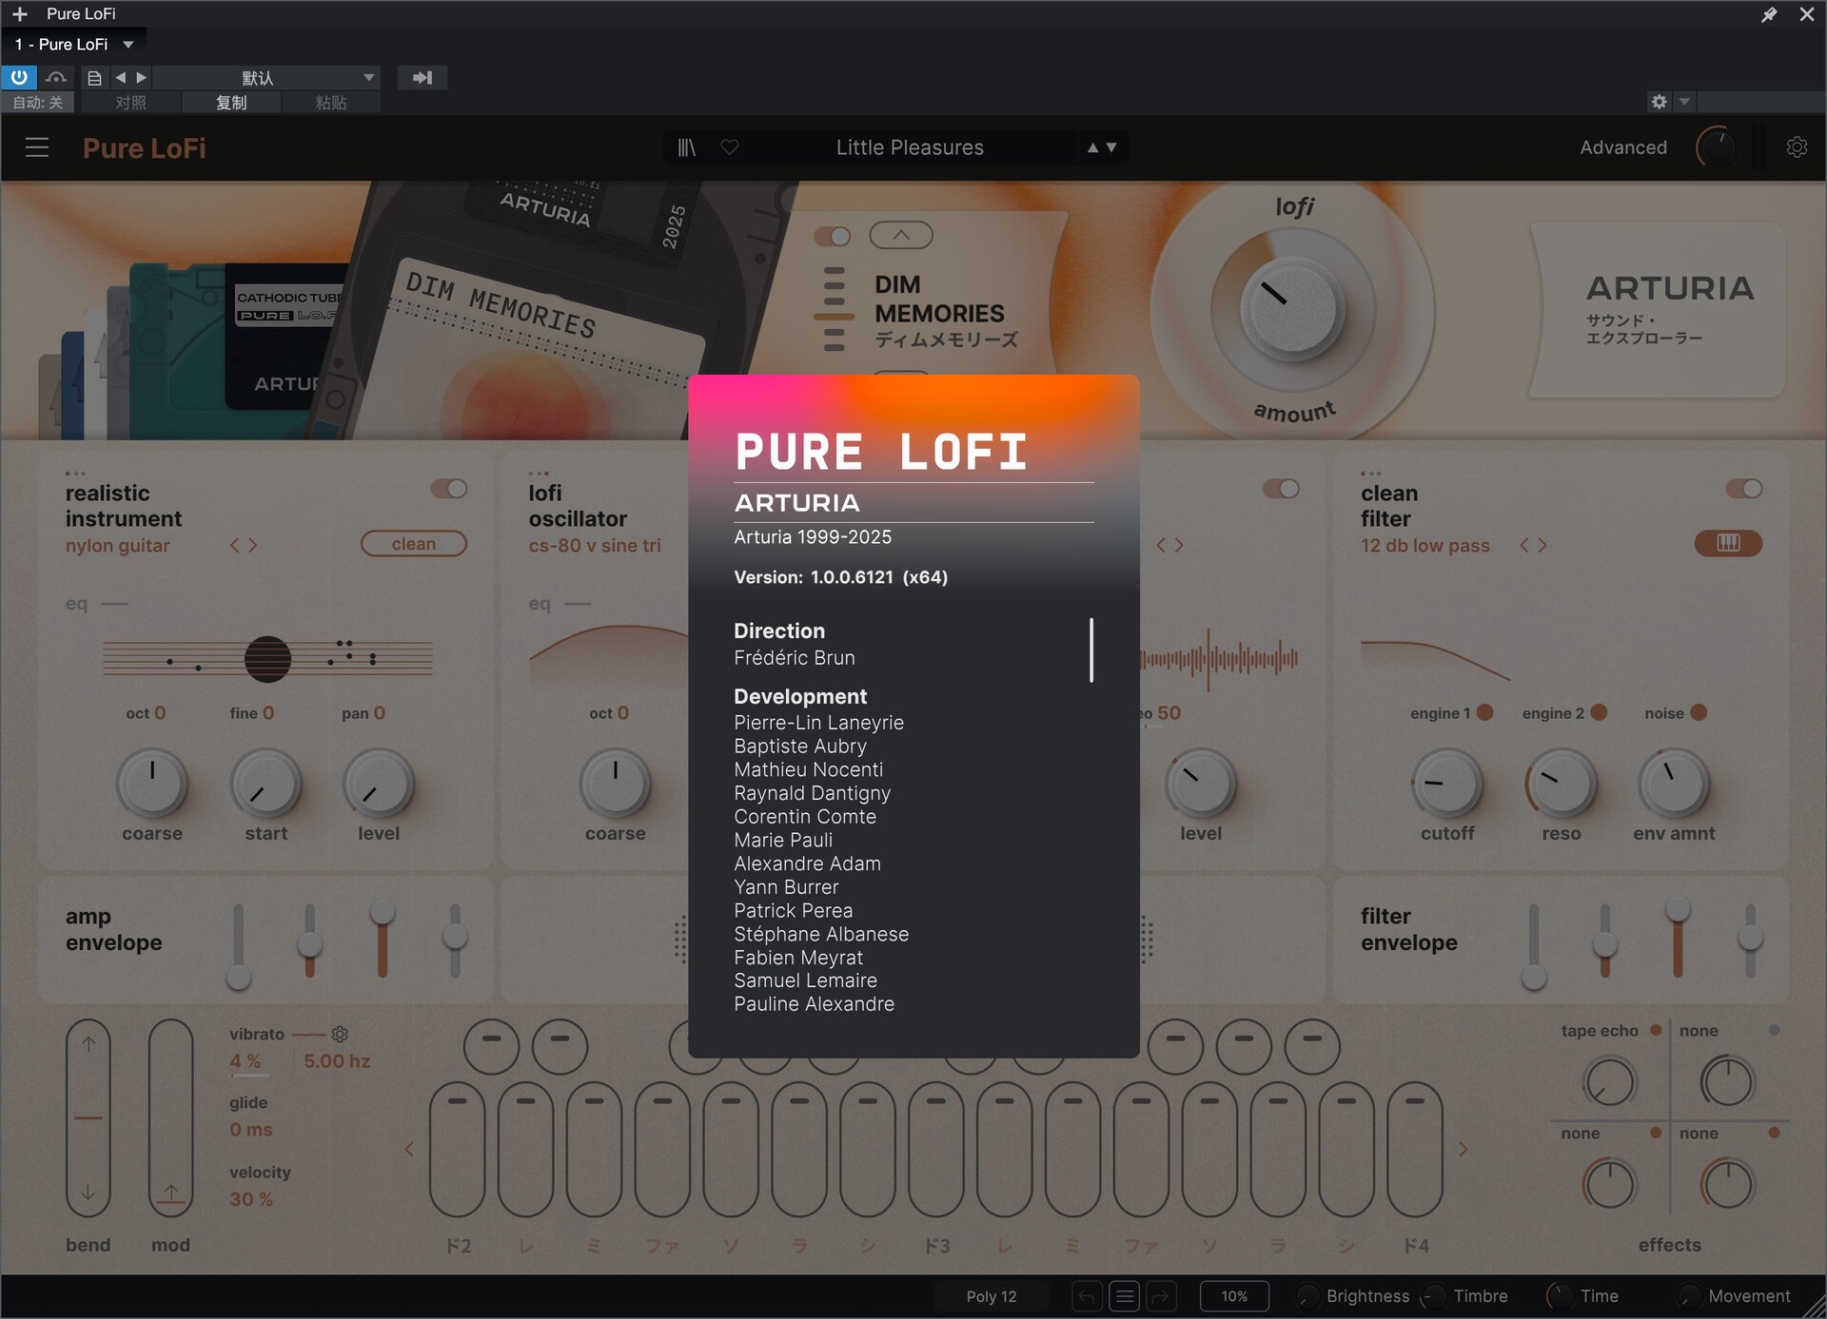1827x1319 pixels.
Task: Open realistic instrument three-dot menu
Action: [75, 474]
